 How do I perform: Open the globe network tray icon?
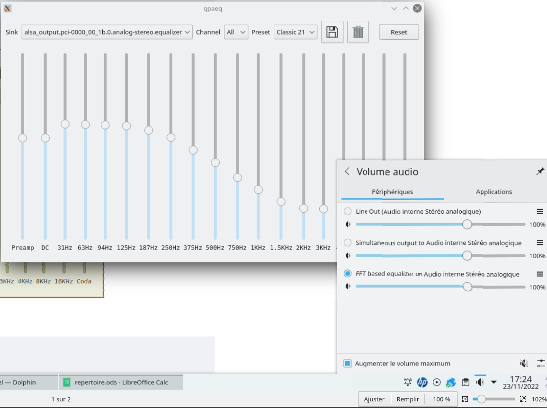(x=451, y=382)
